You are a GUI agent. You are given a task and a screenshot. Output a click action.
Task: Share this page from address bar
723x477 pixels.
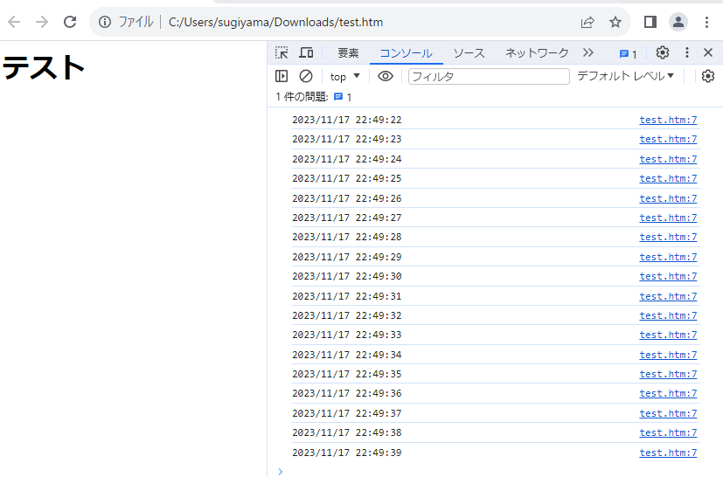(587, 22)
